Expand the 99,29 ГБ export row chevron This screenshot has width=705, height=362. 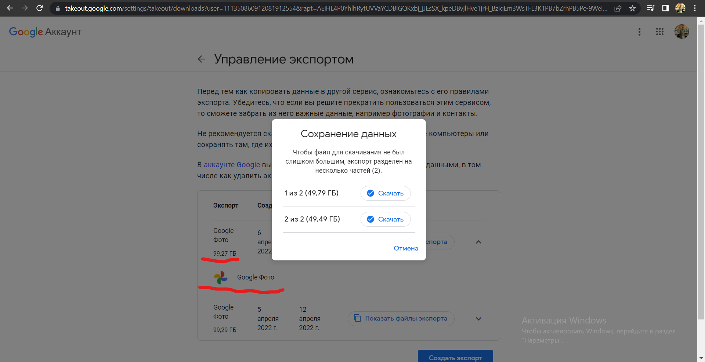[x=478, y=319]
